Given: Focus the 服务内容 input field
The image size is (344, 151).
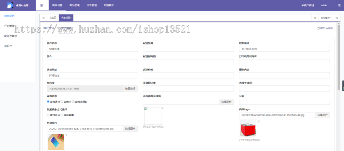Looking at the screenshot, I should pos(284,75).
